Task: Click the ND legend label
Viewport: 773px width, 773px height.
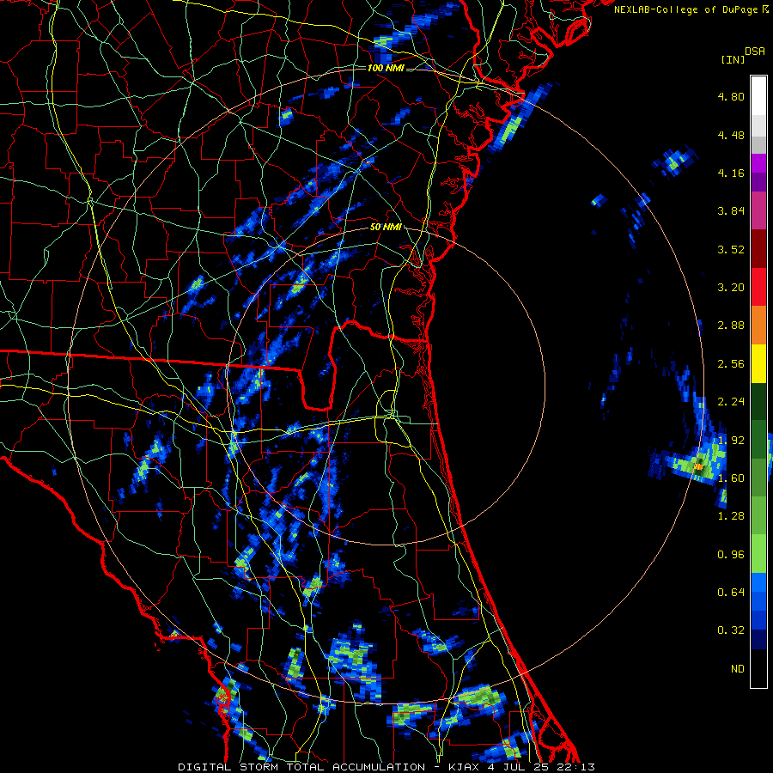Action: (x=738, y=669)
